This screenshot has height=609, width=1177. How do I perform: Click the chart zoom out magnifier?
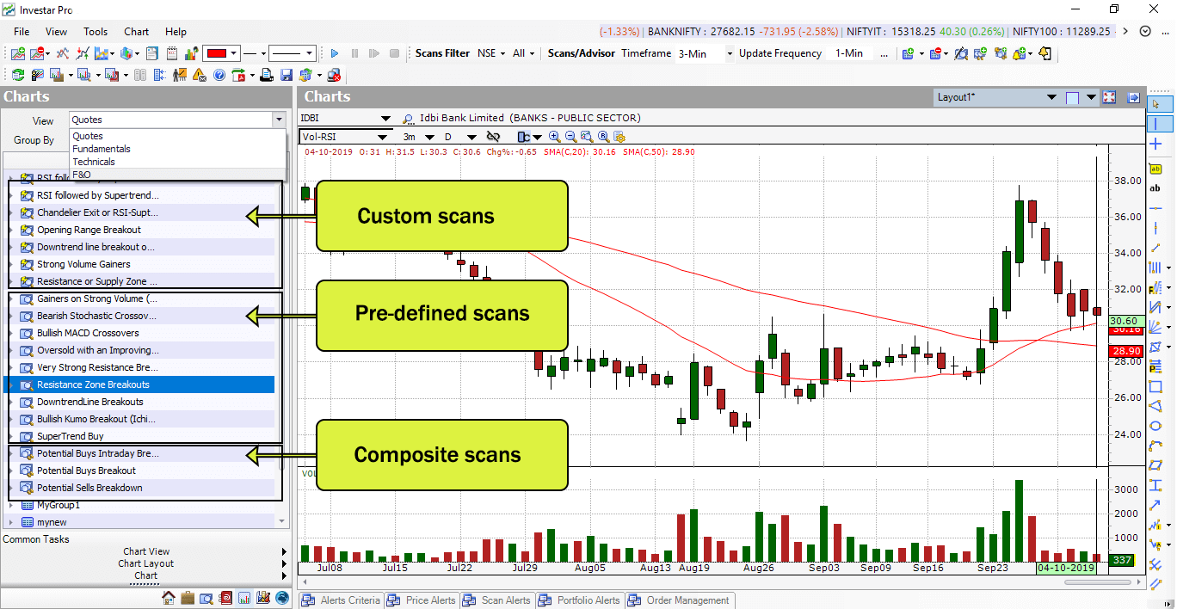(x=570, y=137)
